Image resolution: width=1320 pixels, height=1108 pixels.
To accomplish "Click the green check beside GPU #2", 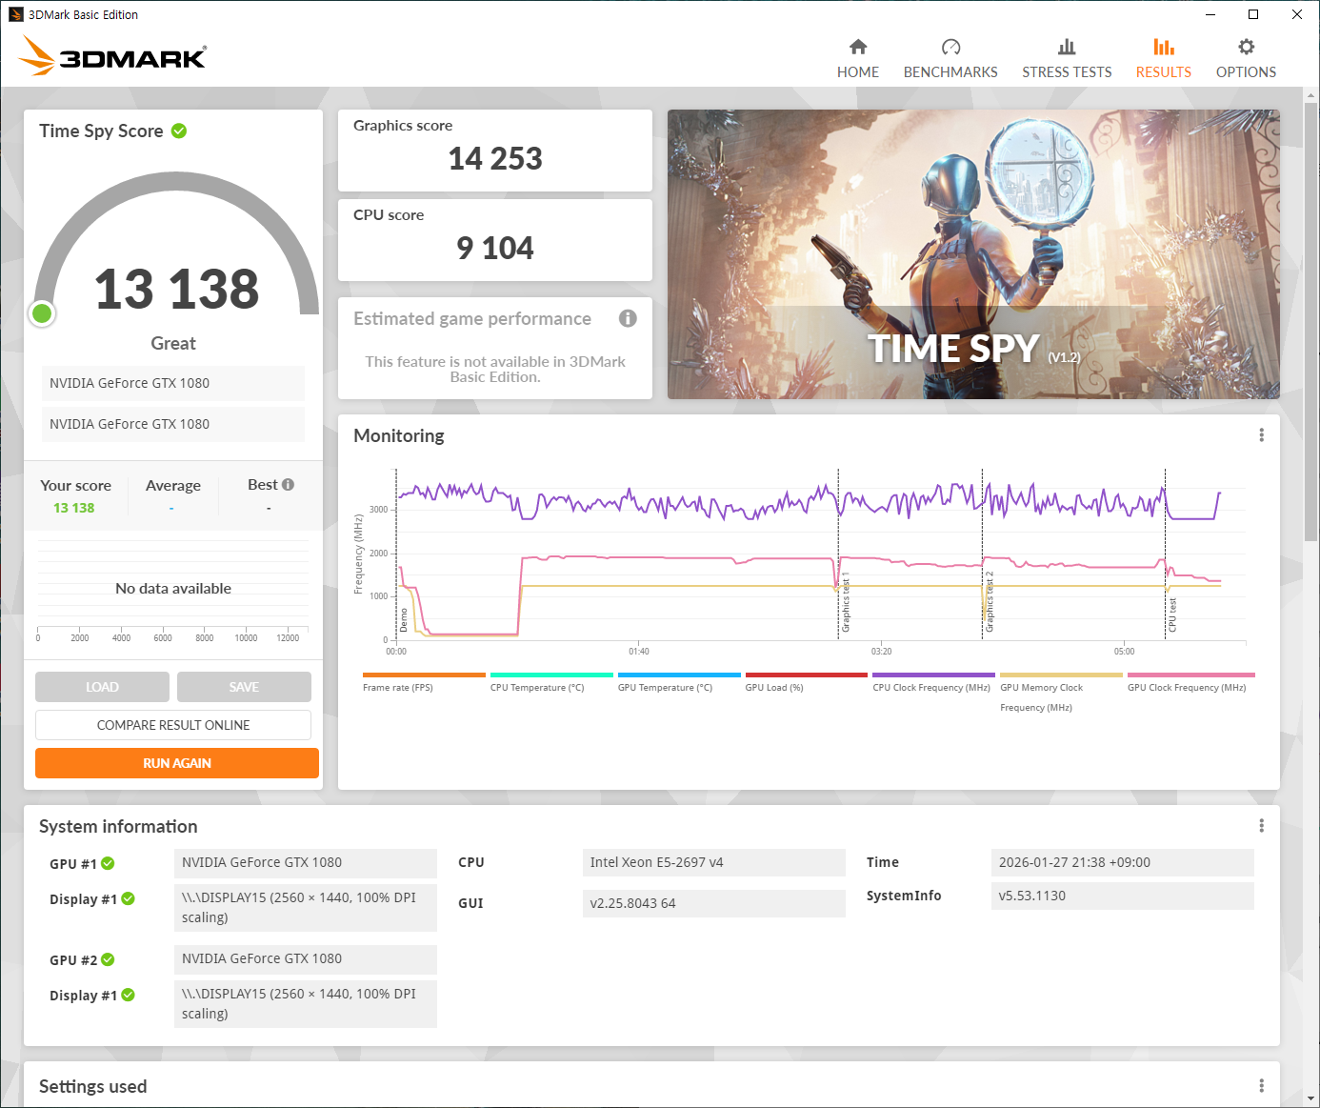I will click(x=108, y=959).
